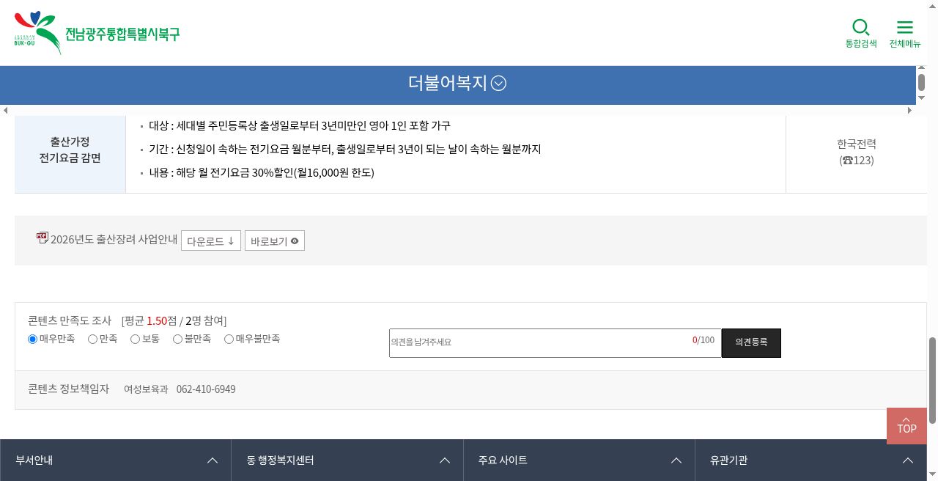Click the 평균 1.50점 rating text
This screenshot has width=938, height=481.
[150, 320]
